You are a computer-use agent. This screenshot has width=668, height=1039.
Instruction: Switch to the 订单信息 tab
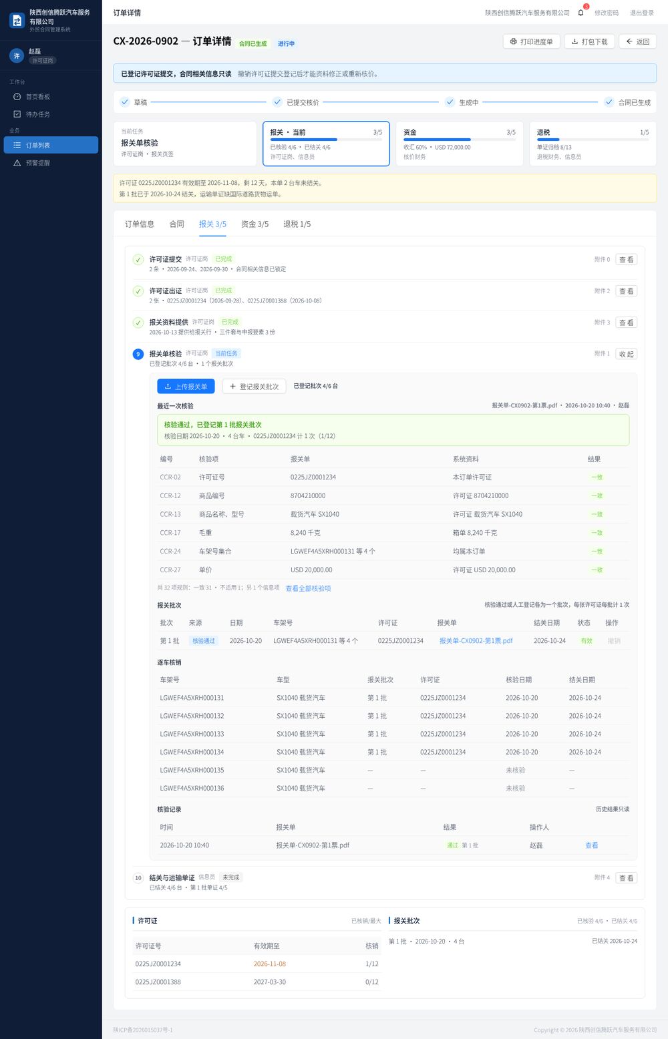(x=140, y=224)
